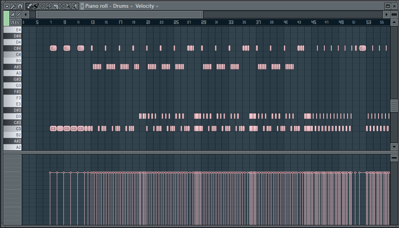The width and height of the screenshot is (399, 228).
Task: Click bar 45 on the timeline ruler
Action: (x=314, y=22)
